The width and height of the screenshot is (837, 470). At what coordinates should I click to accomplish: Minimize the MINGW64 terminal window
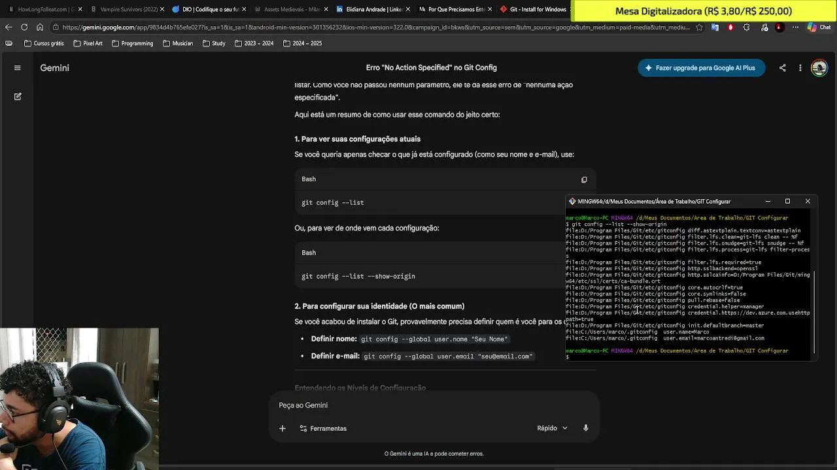coord(768,202)
